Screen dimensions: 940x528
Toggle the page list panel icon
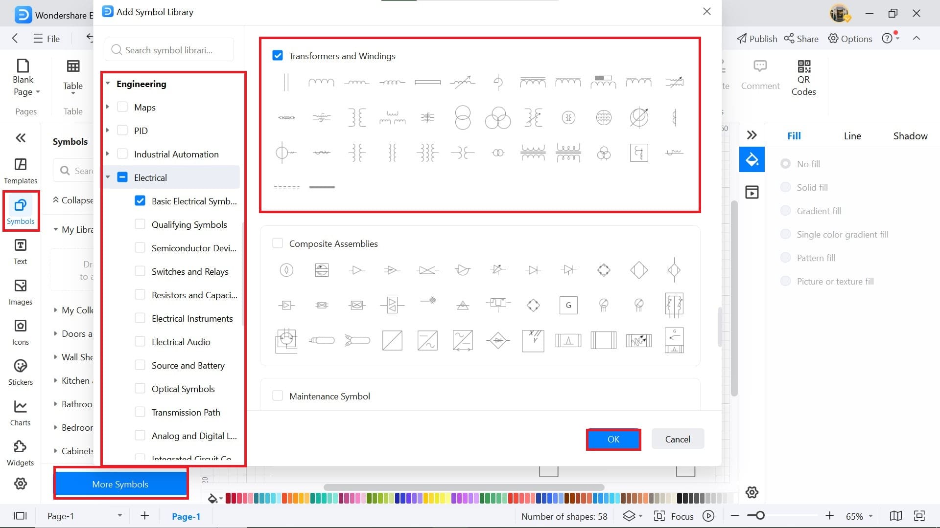click(20, 516)
